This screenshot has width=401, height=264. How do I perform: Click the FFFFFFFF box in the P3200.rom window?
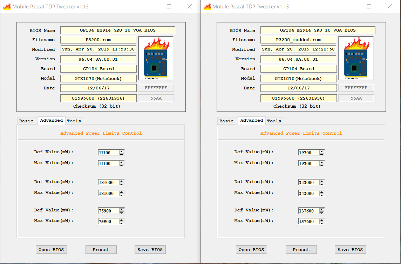pyautogui.click(x=156, y=88)
